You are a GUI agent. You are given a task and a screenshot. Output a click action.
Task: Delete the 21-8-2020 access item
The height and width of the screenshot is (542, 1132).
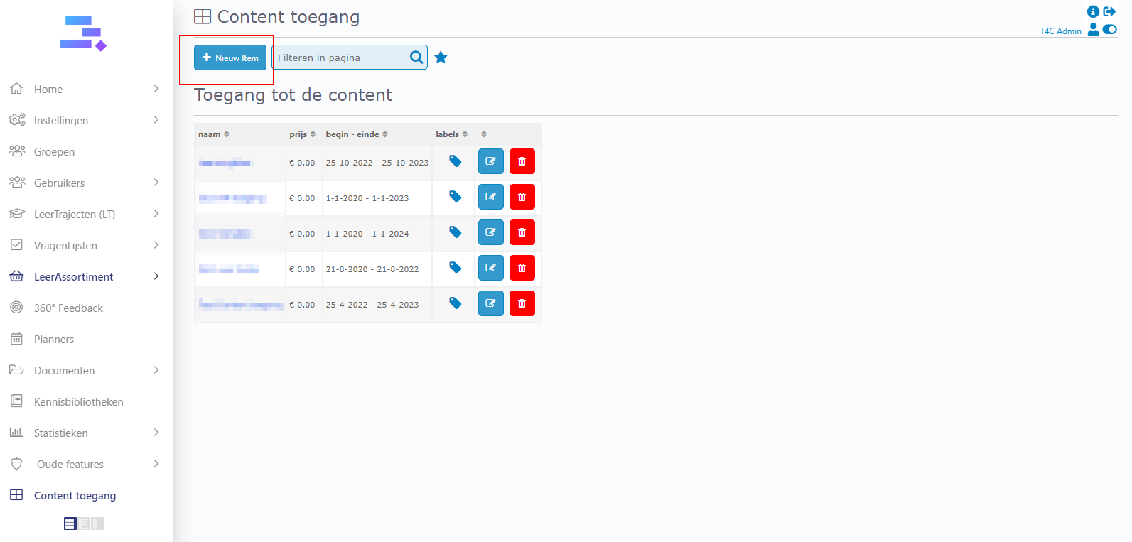tap(522, 268)
